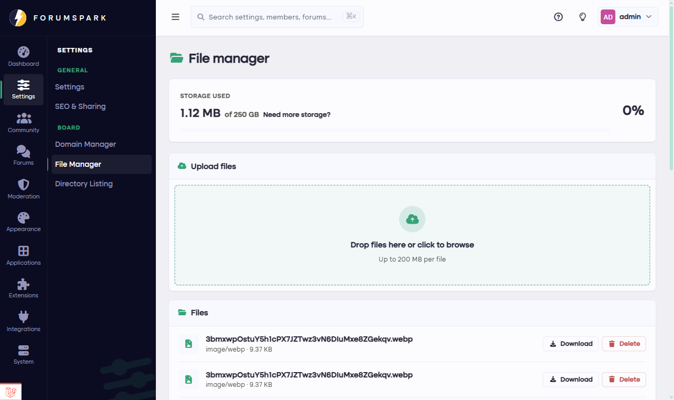Open the Settings submenu item
The image size is (674, 400).
click(x=70, y=87)
